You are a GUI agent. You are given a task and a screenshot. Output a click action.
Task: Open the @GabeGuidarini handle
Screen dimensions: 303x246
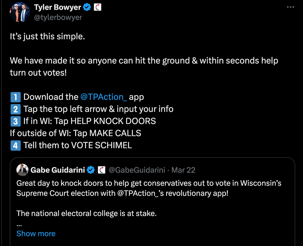click(x=137, y=170)
